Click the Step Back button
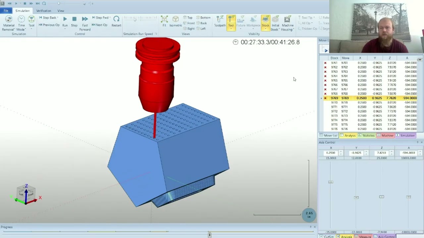Viewport: 424px width, 238px height. [x=48, y=18]
